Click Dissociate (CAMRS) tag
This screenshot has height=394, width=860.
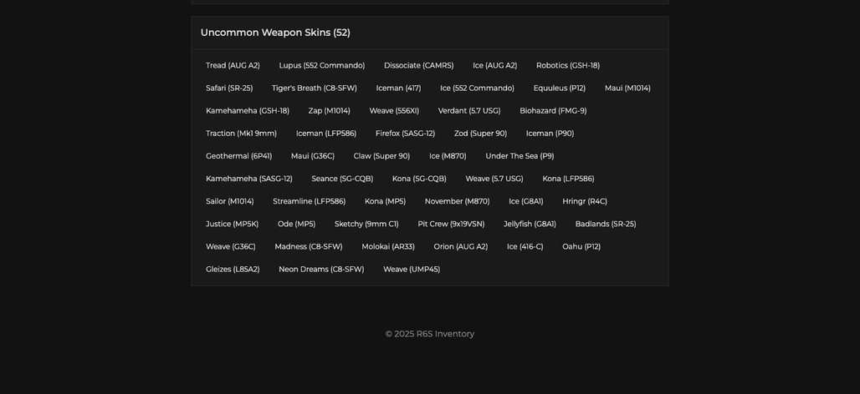point(418,66)
